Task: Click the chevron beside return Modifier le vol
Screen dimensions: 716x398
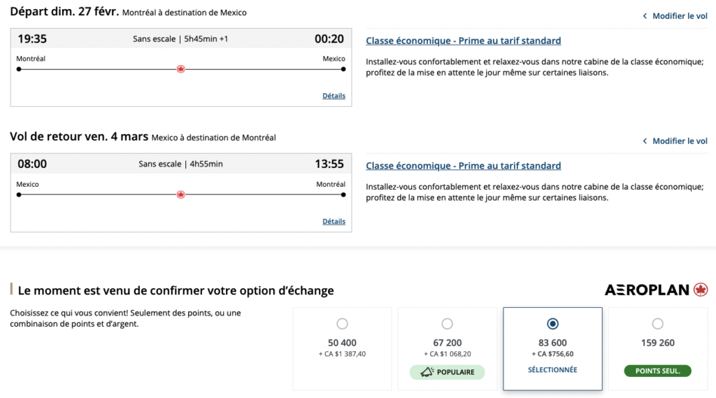Action: coord(645,141)
